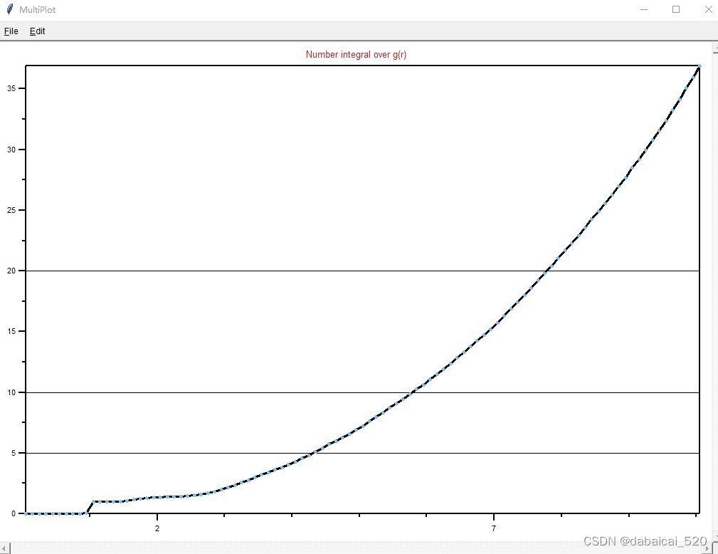Click the horizontal scrollbar left arrow

coord(4,548)
